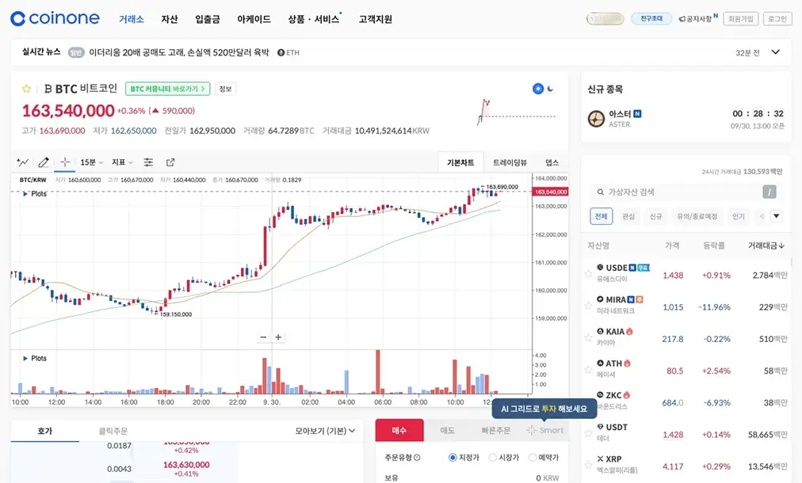Click the ASTER coin icon
This screenshot has height=483, width=802.
click(x=596, y=119)
